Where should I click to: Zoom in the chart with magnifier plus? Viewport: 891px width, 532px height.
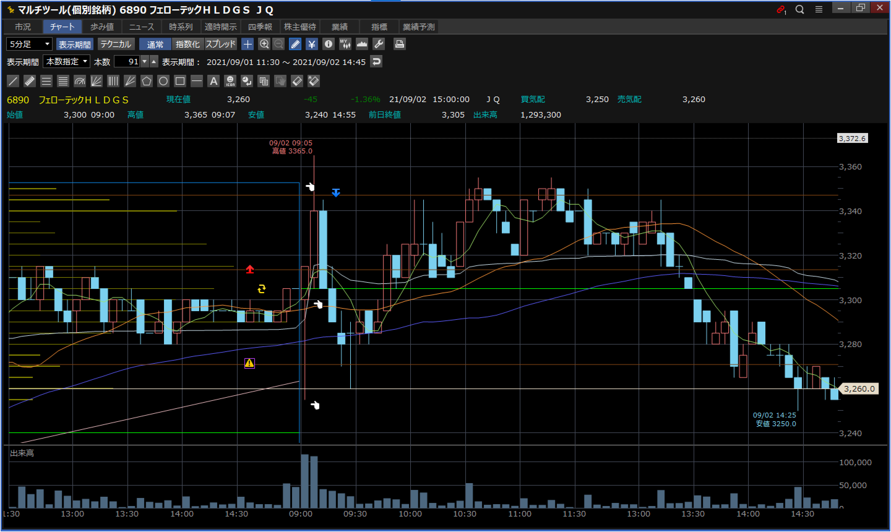pyautogui.click(x=264, y=44)
